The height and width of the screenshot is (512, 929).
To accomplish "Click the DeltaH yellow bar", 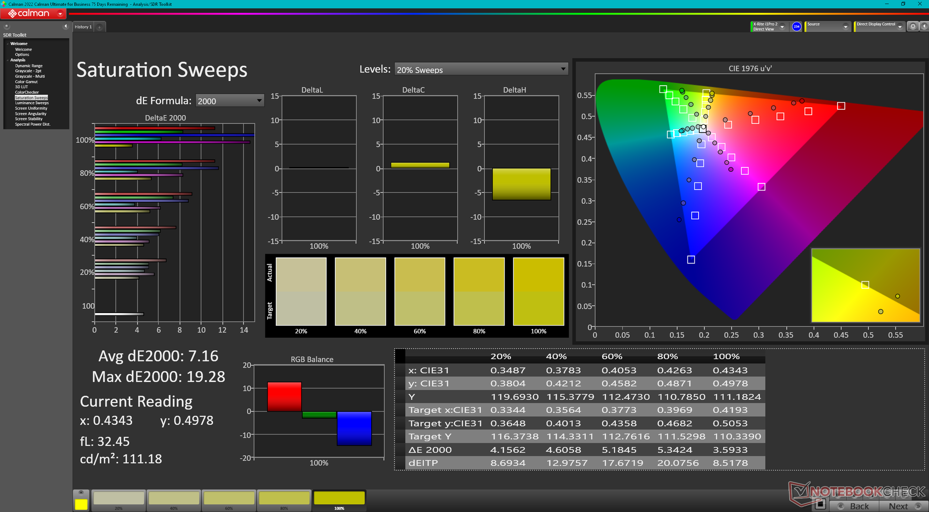I will click(522, 184).
